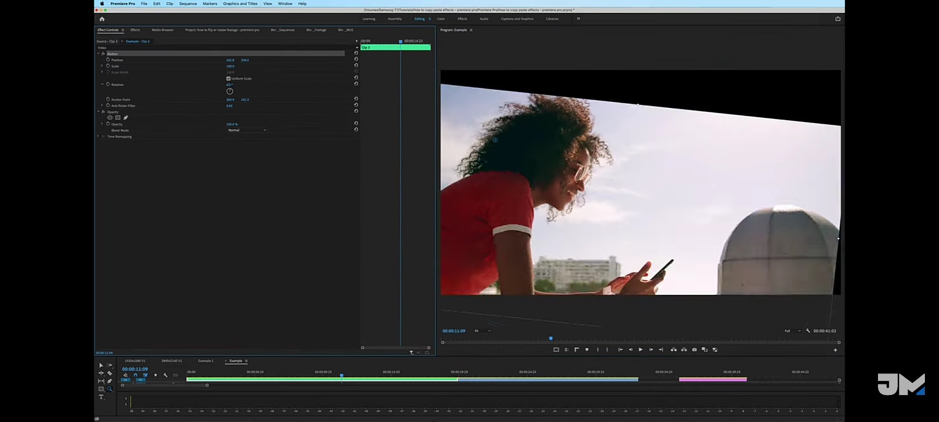Collapse the Motion effect group
This screenshot has width=939, height=422.
[98, 53]
